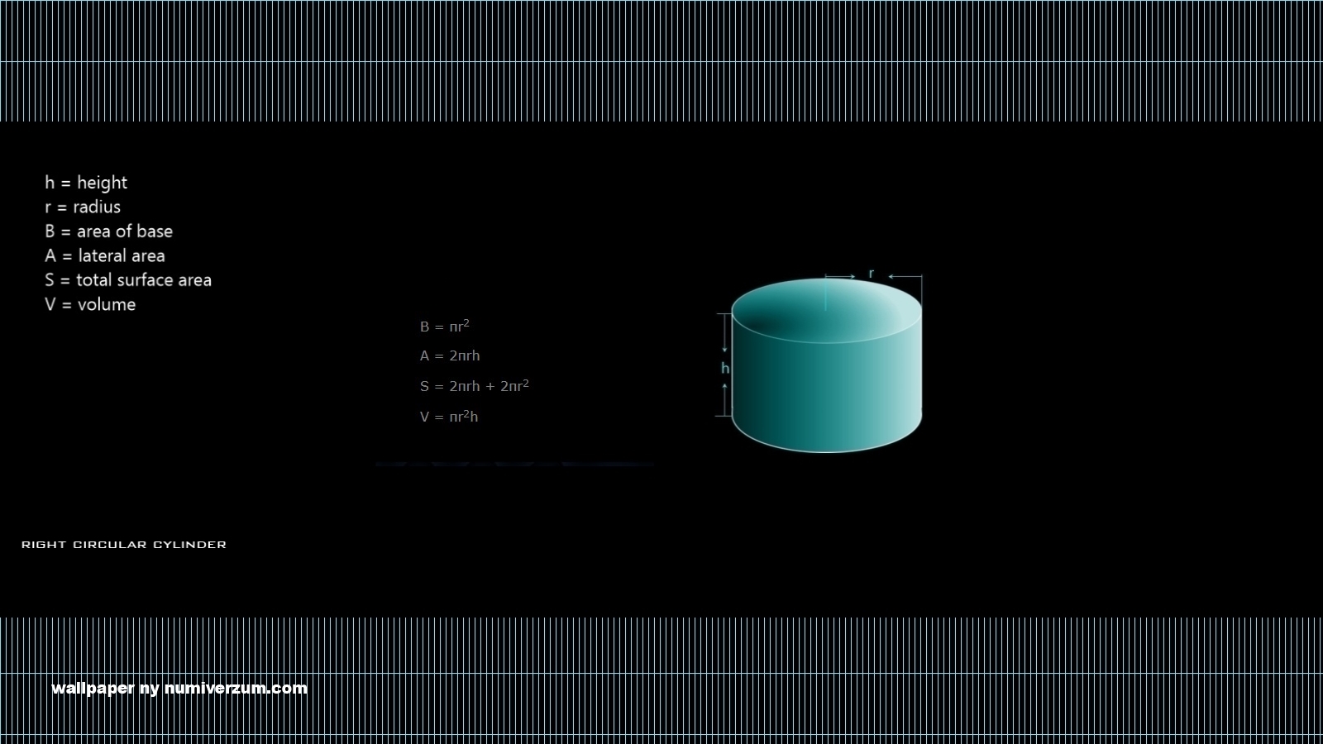
Task: Click the base area formula B = πr²
Action: [444, 326]
